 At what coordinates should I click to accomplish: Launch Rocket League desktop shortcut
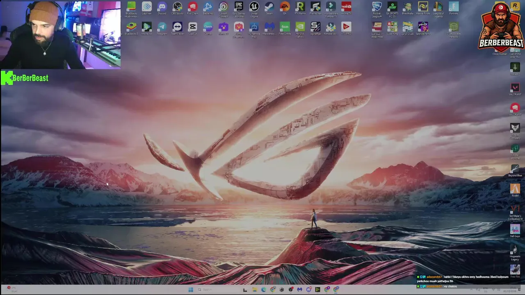377,9
